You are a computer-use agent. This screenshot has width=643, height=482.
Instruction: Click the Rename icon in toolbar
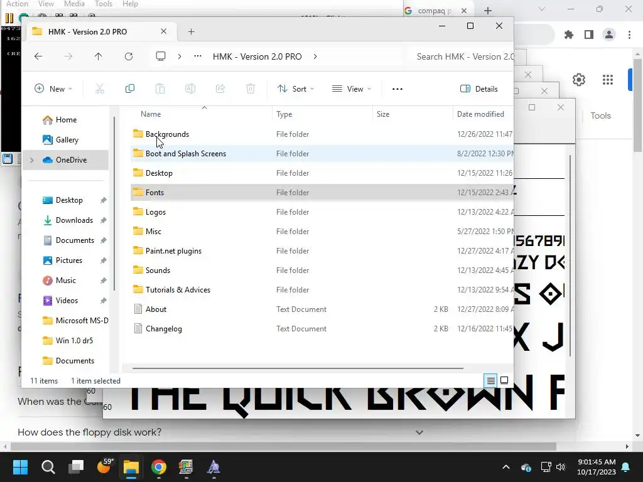pos(190,88)
